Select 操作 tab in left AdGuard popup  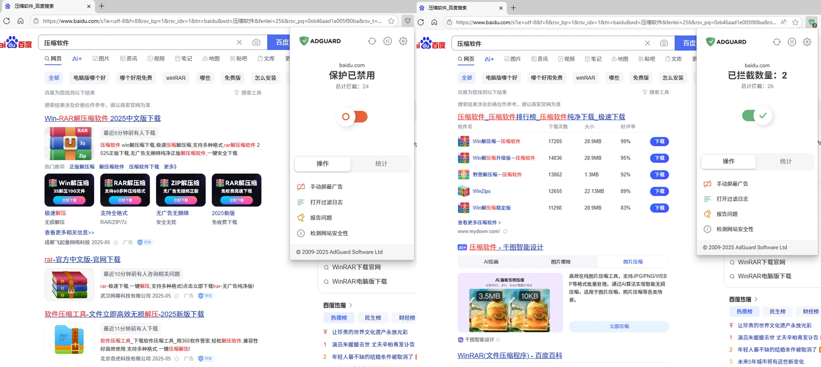tap(323, 164)
